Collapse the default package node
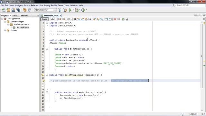The image size is (206, 116). tap(8, 24)
